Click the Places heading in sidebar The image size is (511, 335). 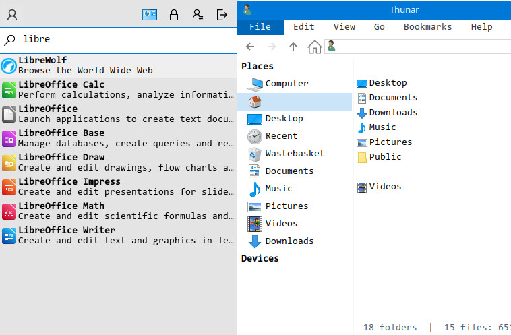(257, 67)
